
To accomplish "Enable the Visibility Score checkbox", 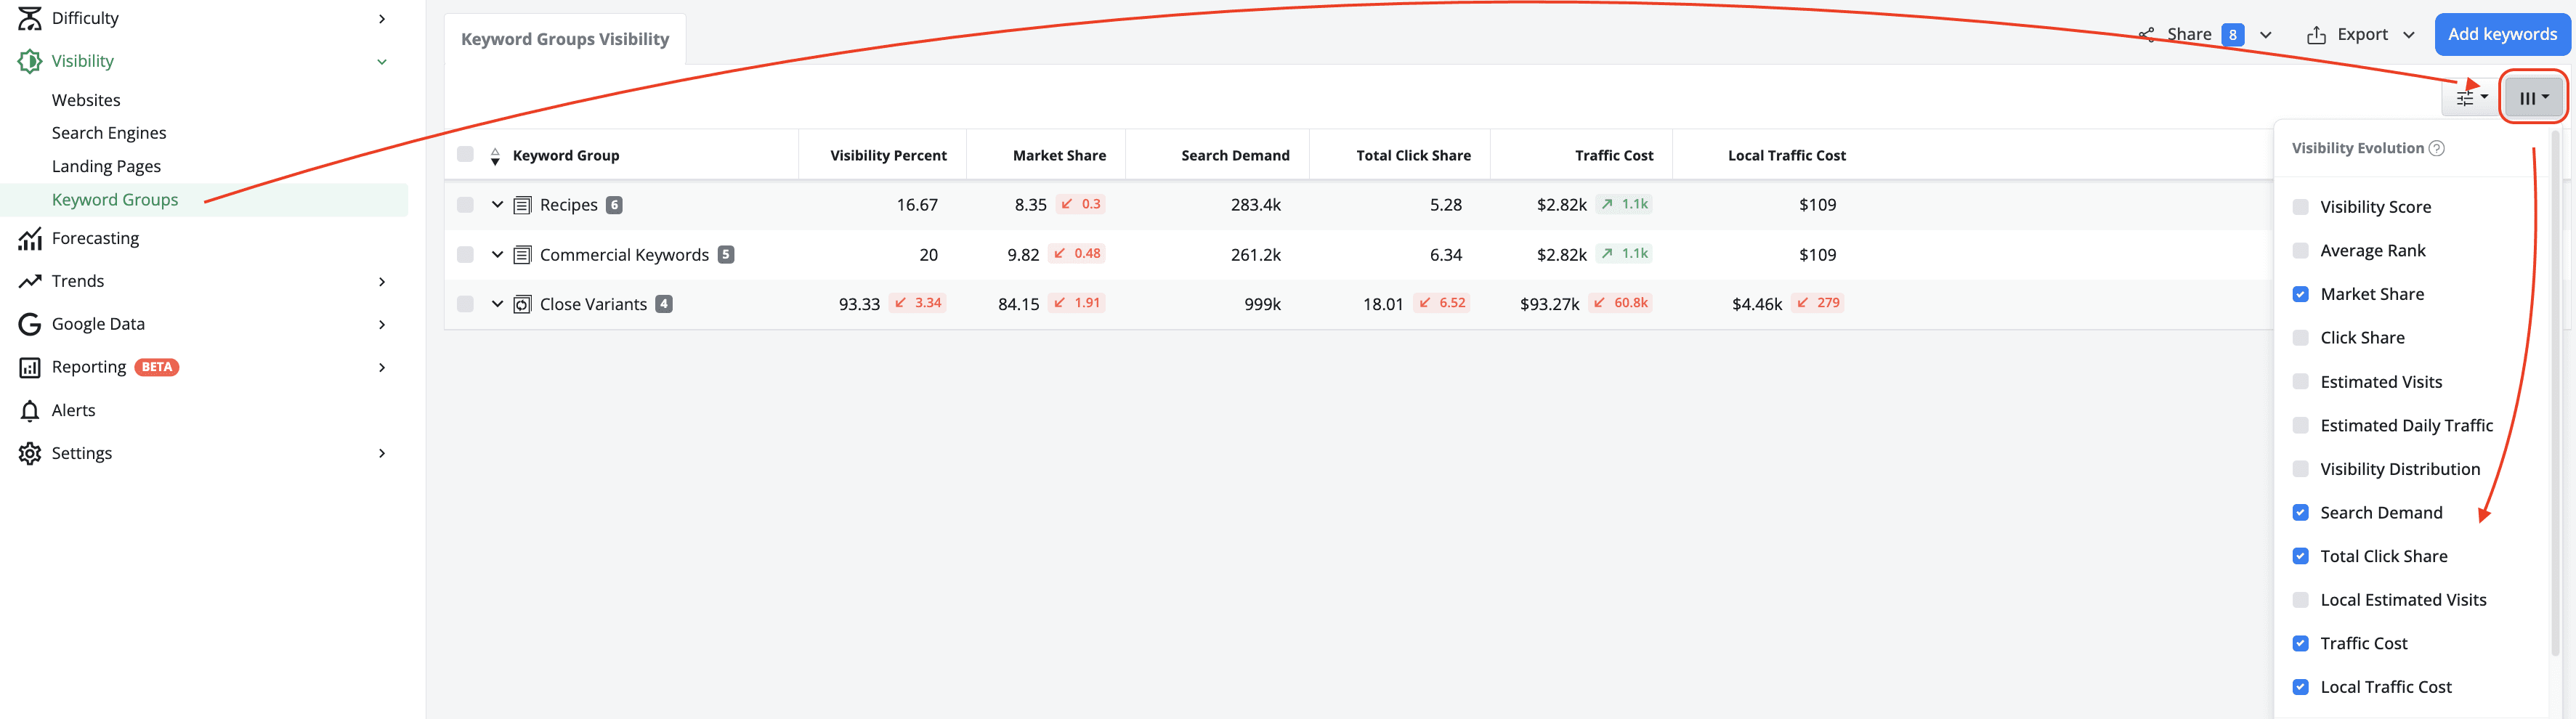I will [x=2301, y=207].
